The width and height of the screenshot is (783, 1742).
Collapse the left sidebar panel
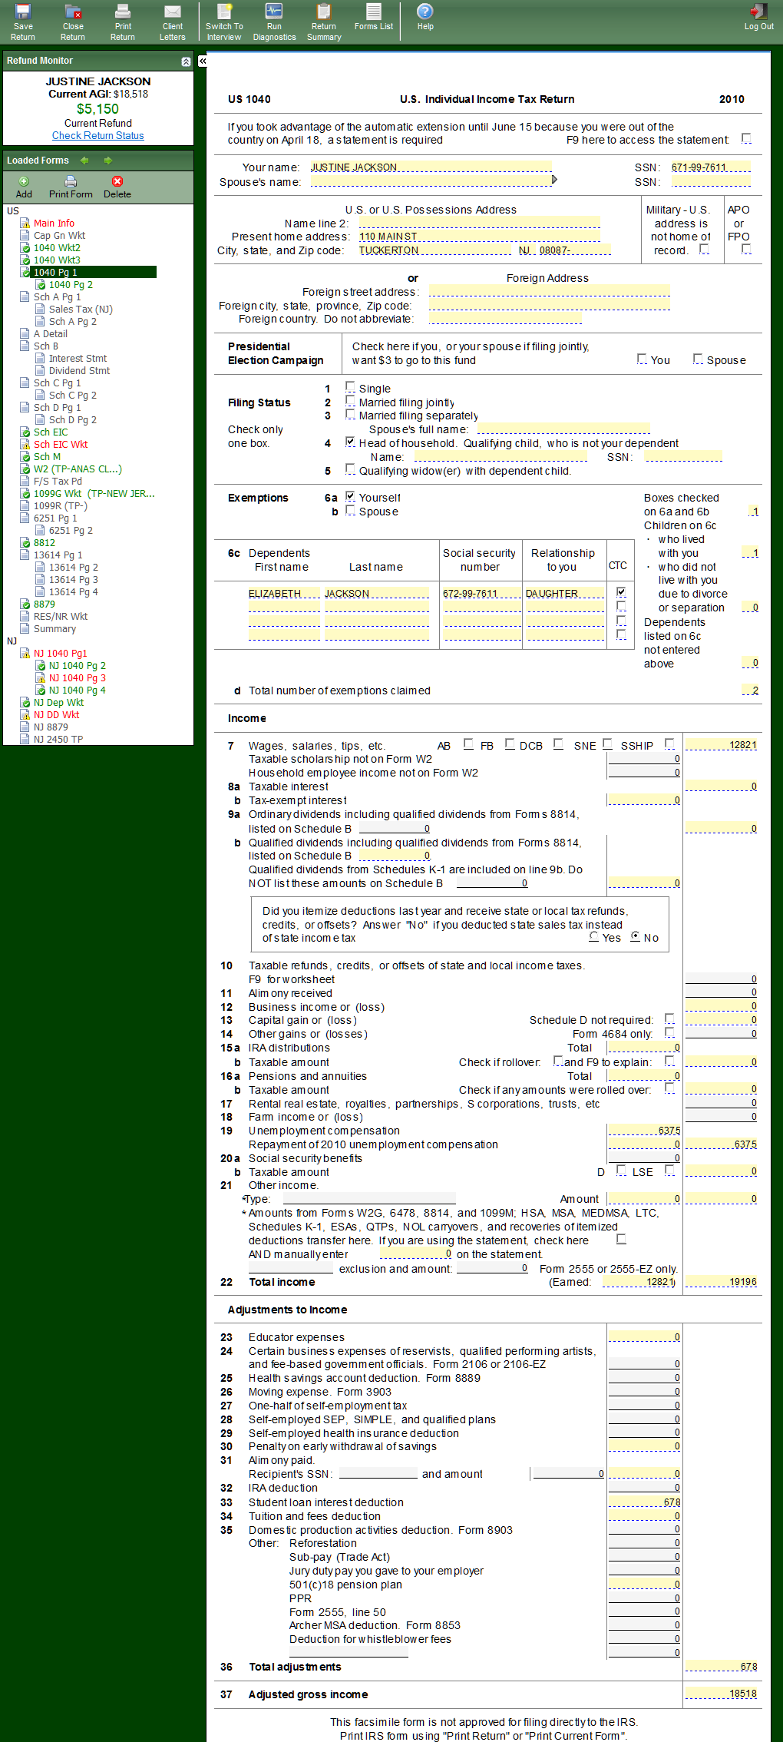coord(203,61)
